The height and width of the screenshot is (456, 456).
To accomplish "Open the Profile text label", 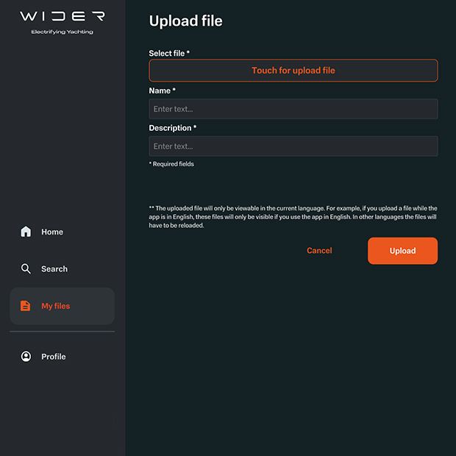I will 54,357.
